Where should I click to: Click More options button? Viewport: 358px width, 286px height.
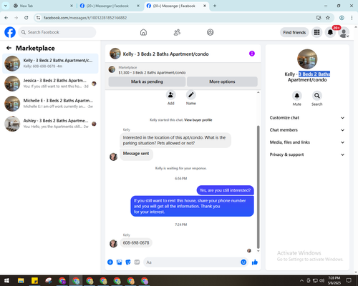tap(222, 82)
